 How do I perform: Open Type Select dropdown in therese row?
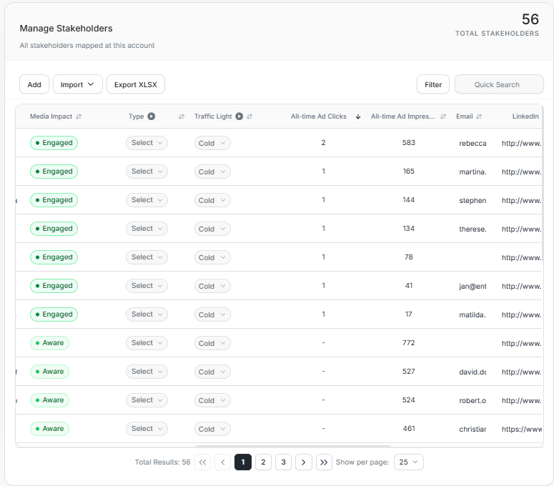(x=147, y=229)
